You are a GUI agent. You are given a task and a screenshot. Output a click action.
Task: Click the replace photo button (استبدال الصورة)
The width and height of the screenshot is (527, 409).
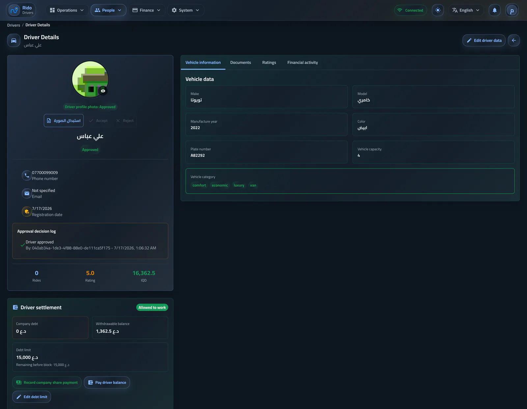pos(64,121)
